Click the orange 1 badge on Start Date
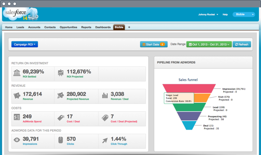The width and height of the screenshot is (261, 155). tap(162, 44)
